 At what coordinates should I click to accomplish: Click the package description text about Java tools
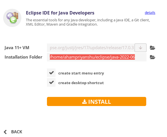click(88, 22)
